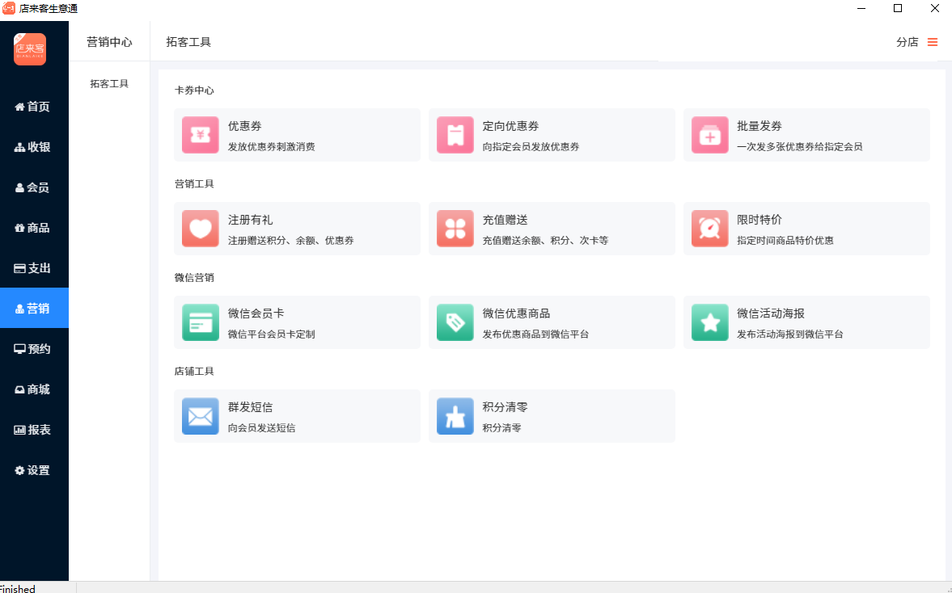
Task: Click the 微信活动海报 star icon
Action: coord(709,322)
